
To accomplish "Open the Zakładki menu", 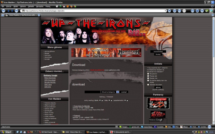I will pyautogui.click(x=31, y=6).
